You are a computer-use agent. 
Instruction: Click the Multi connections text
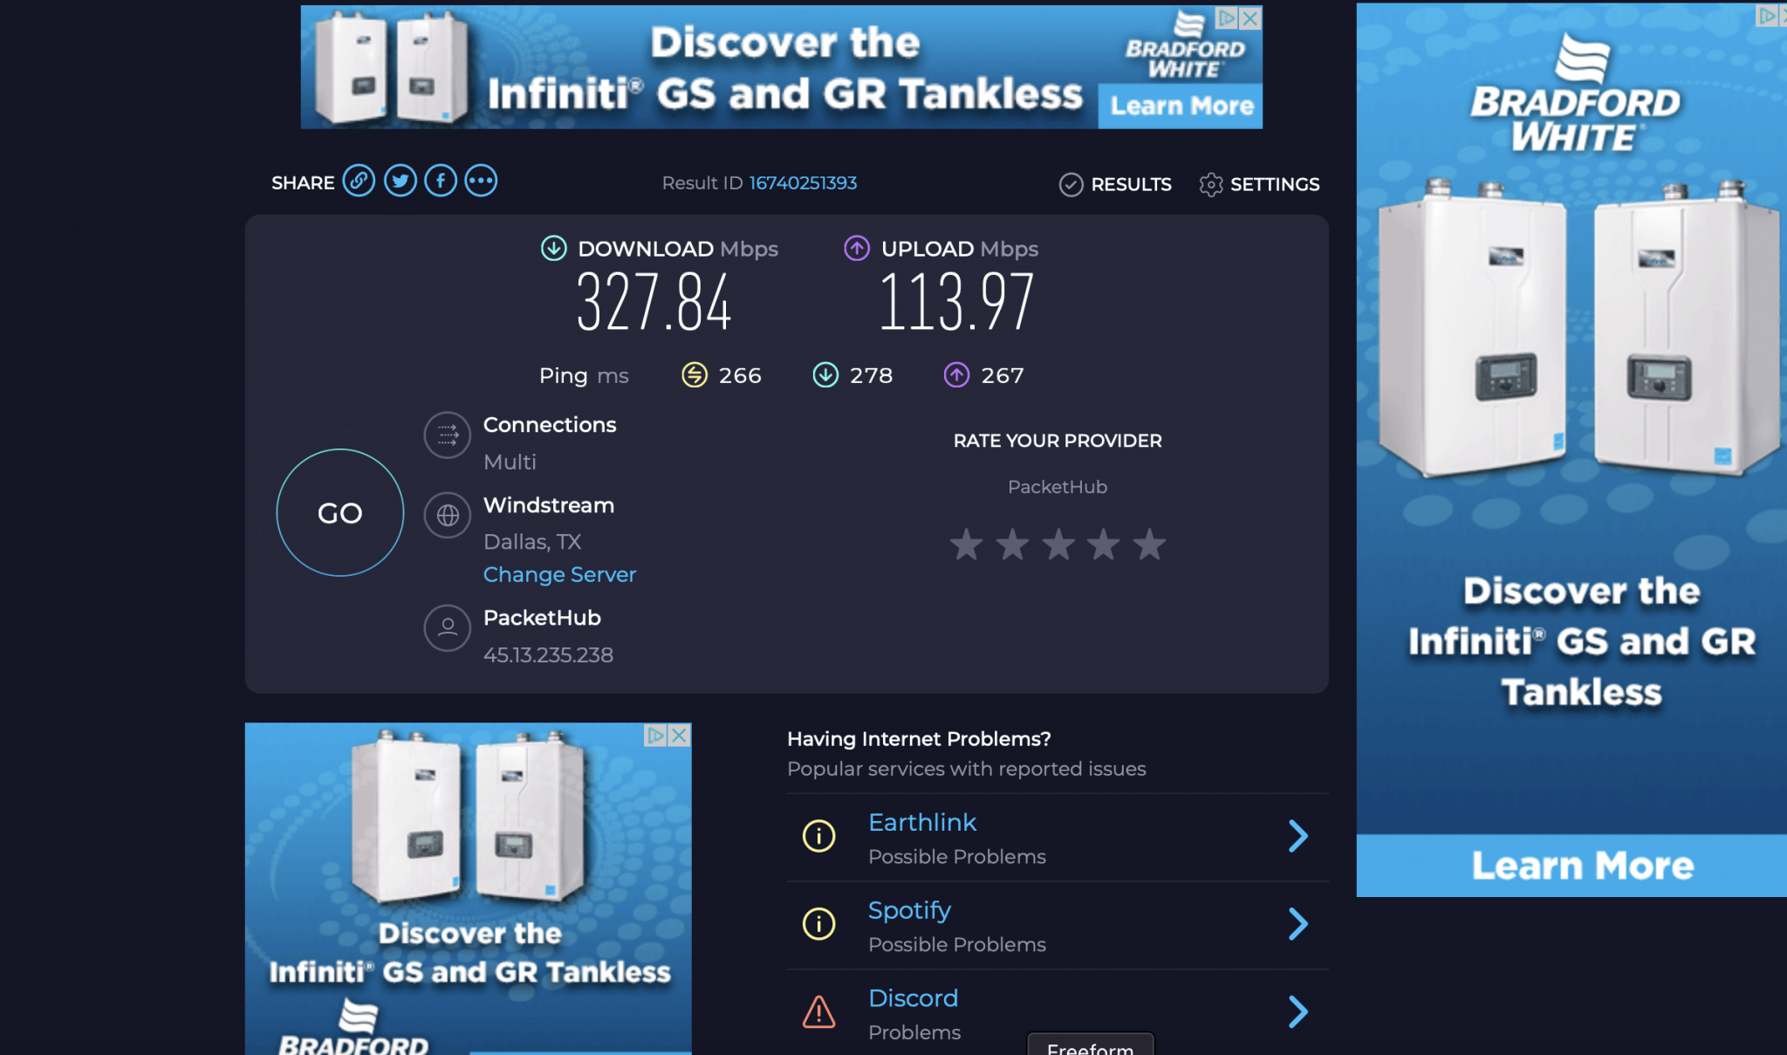pyautogui.click(x=510, y=462)
